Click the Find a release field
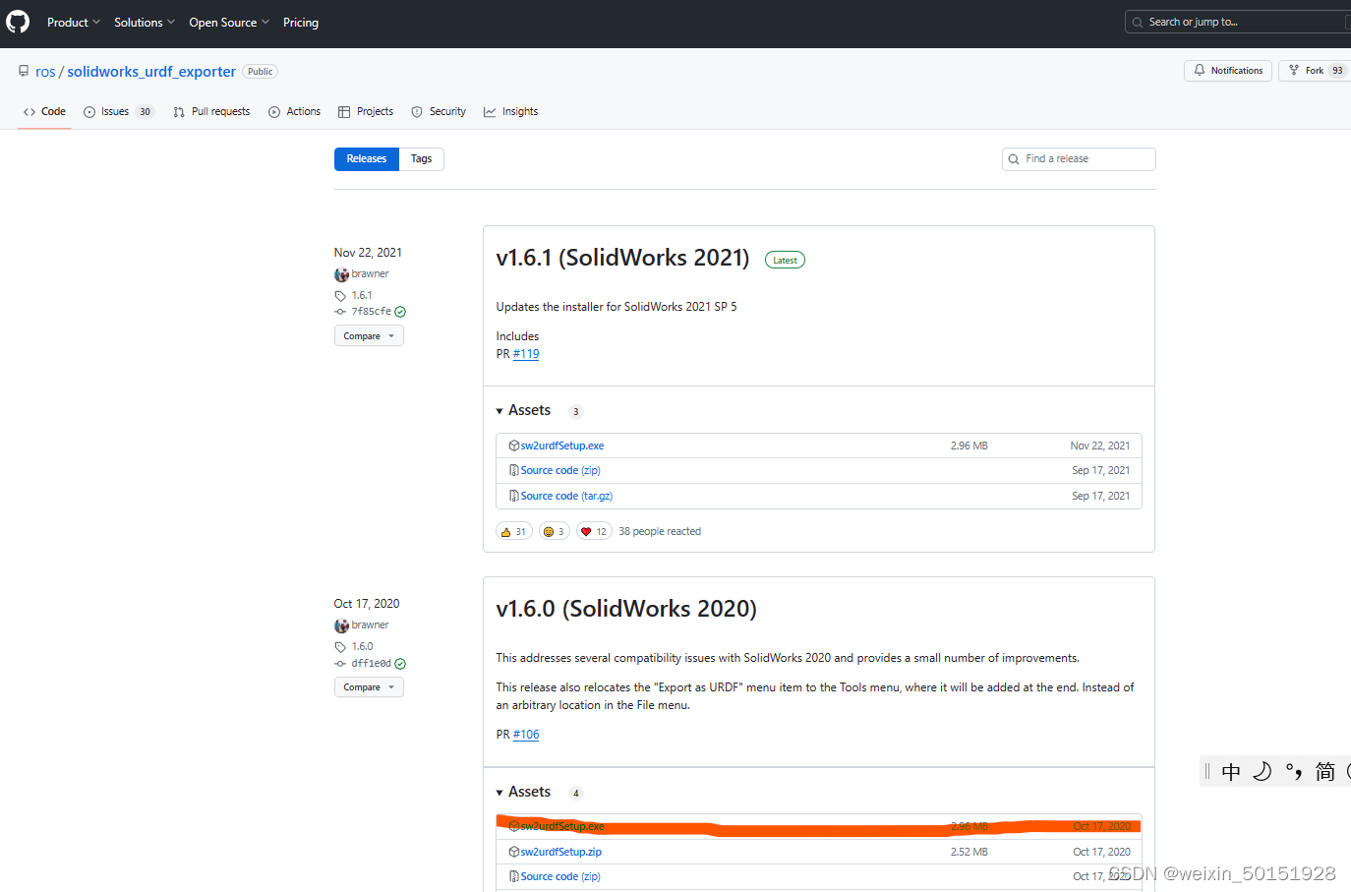 pyautogui.click(x=1079, y=159)
